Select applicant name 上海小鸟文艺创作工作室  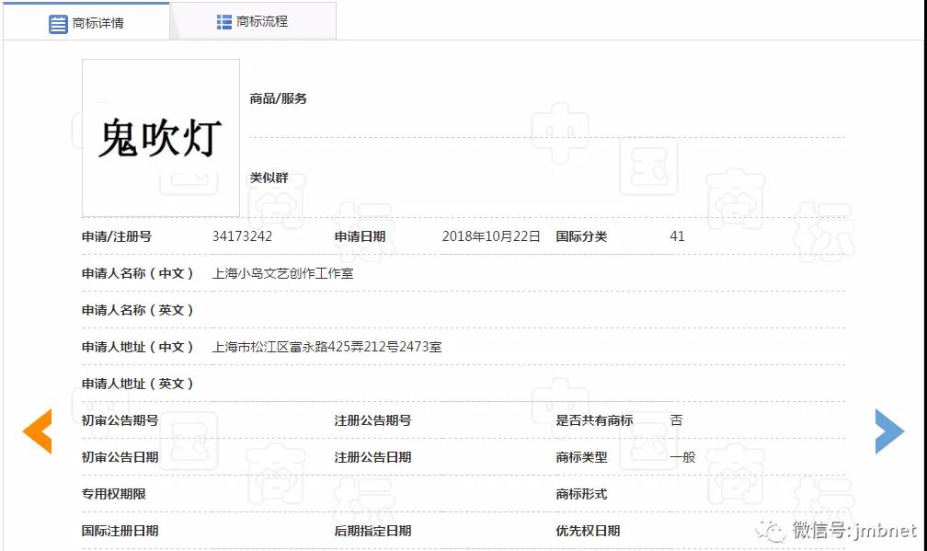pyautogui.click(x=282, y=273)
